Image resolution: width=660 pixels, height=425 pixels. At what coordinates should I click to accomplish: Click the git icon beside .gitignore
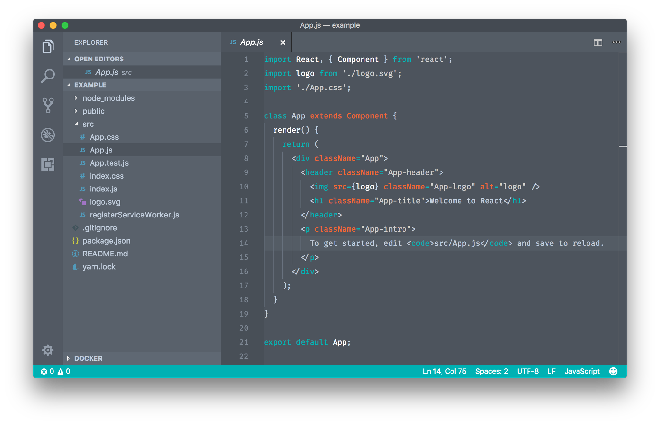click(75, 228)
